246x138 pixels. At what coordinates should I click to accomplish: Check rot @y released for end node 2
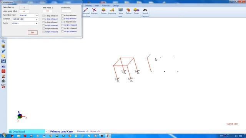point(62,28)
